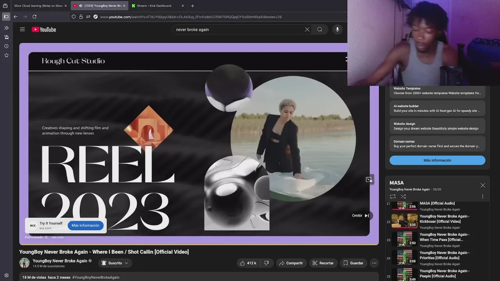
Task: Play Peepin [Official Audio] from playlist
Action: click(x=437, y=275)
